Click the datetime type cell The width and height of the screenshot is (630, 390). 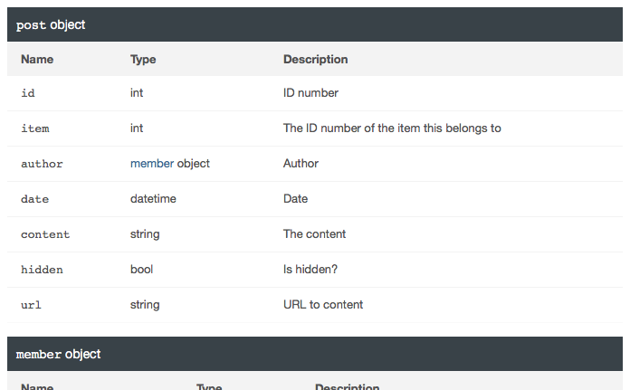point(153,199)
